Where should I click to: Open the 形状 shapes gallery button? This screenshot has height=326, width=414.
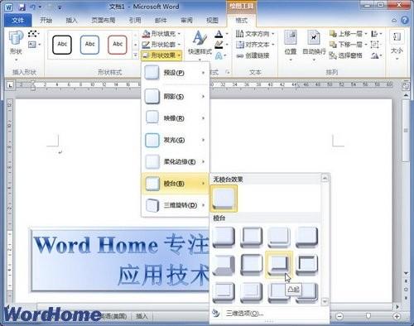point(16,46)
